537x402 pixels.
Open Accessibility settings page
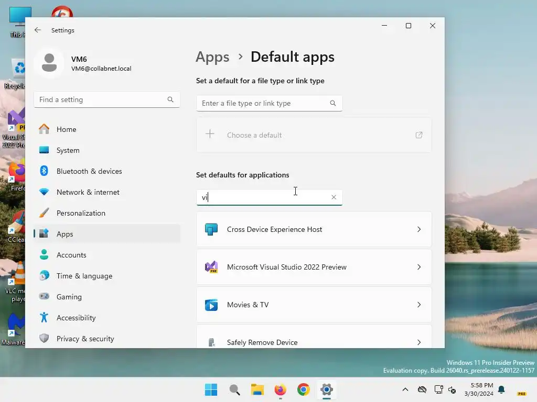[x=107, y=318]
